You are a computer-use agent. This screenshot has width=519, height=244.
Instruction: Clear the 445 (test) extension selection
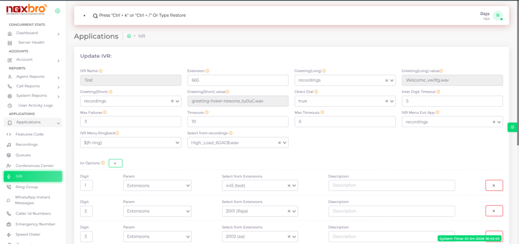tap(289, 186)
